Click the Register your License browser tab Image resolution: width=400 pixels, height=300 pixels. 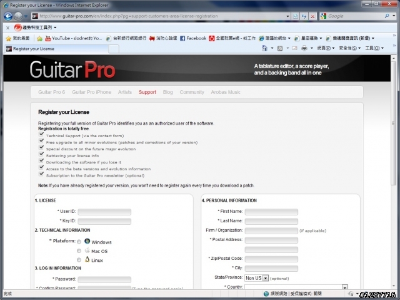coord(56,49)
